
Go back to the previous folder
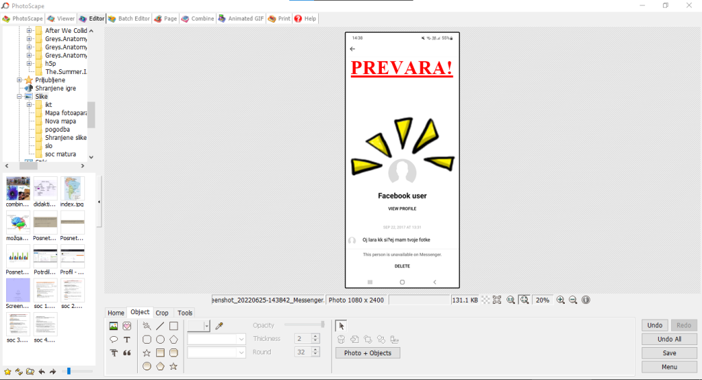42,372
